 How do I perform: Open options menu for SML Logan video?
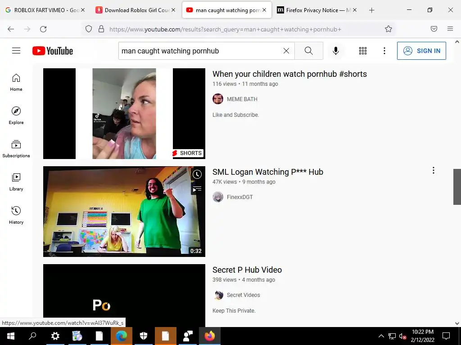coord(434,170)
